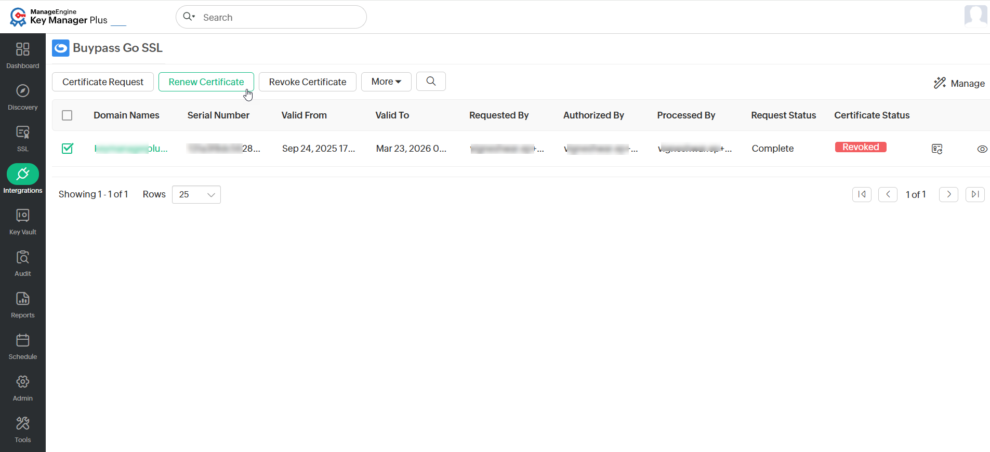Jump to the last page

coord(975,194)
